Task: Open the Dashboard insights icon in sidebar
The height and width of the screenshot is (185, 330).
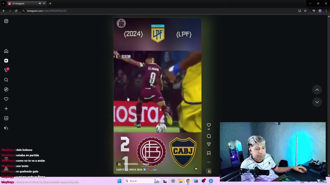Action: 6,118
